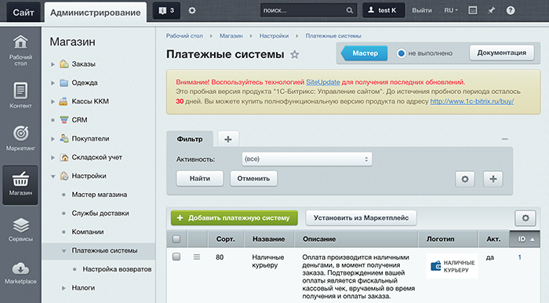Add a new filter tab with plus
Viewport: 549px width, 303px height.
click(x=228, y=139)
